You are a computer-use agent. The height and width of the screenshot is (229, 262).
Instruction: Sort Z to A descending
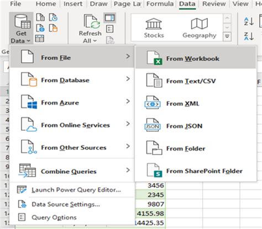(x=249, y=36)
